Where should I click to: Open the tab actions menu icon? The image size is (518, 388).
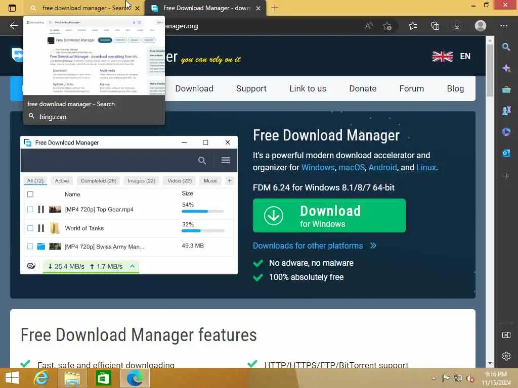(12, 8)
